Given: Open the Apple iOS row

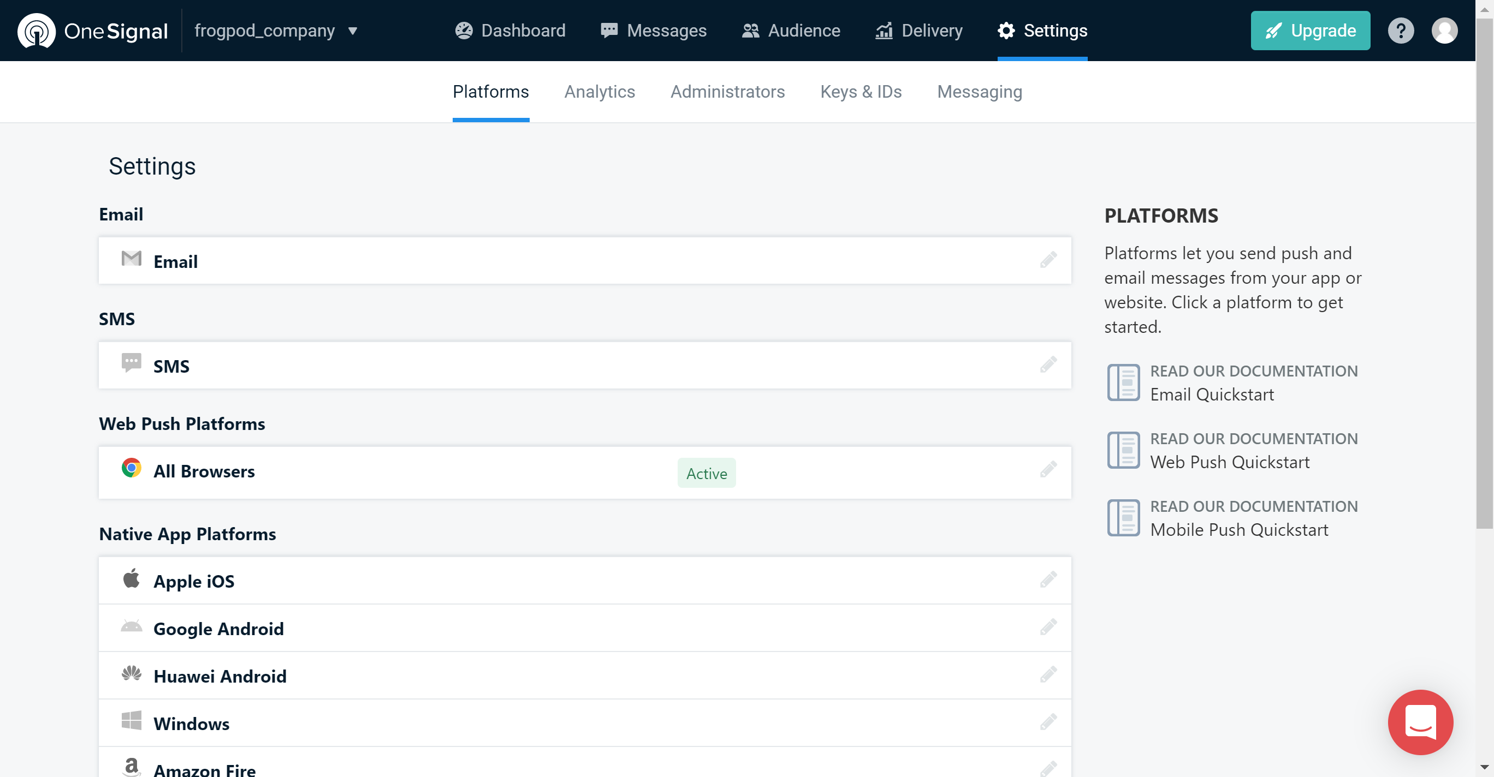Looking at the screenshot, I should (x=585, y=581).
